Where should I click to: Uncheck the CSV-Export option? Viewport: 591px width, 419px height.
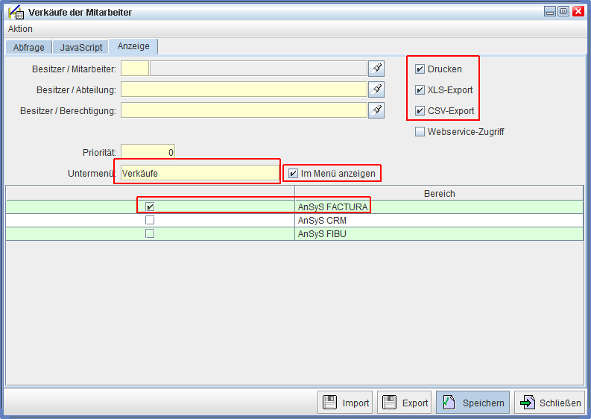[x=420, y=111]
